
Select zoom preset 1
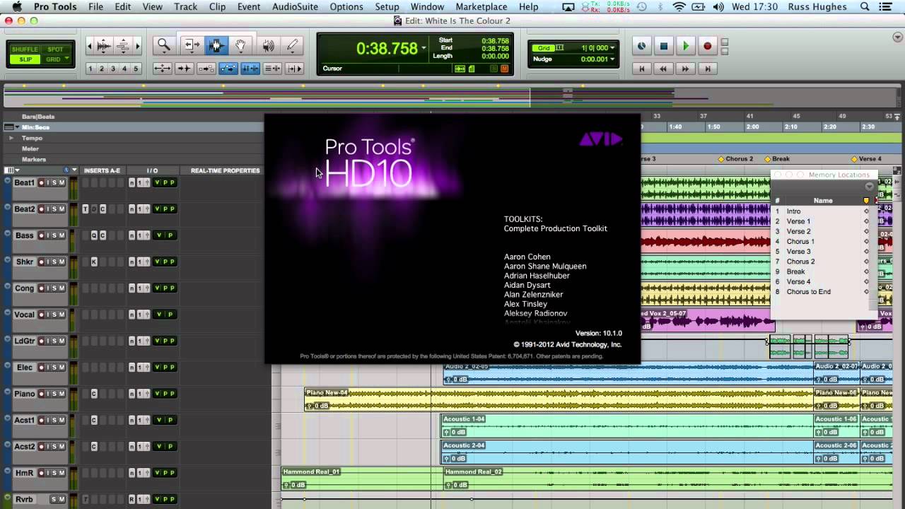pyautogui.click(x=90, y=69)
